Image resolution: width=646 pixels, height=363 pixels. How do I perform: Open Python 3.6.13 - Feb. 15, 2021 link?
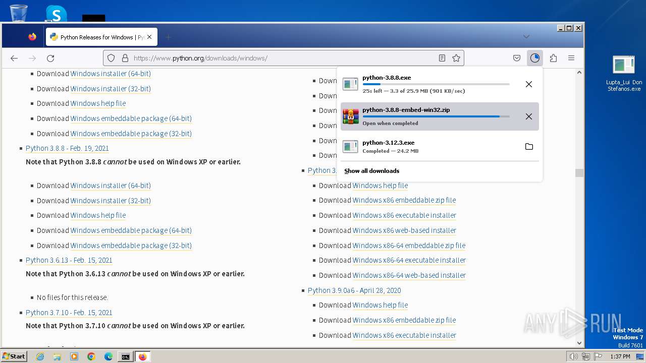69,260
